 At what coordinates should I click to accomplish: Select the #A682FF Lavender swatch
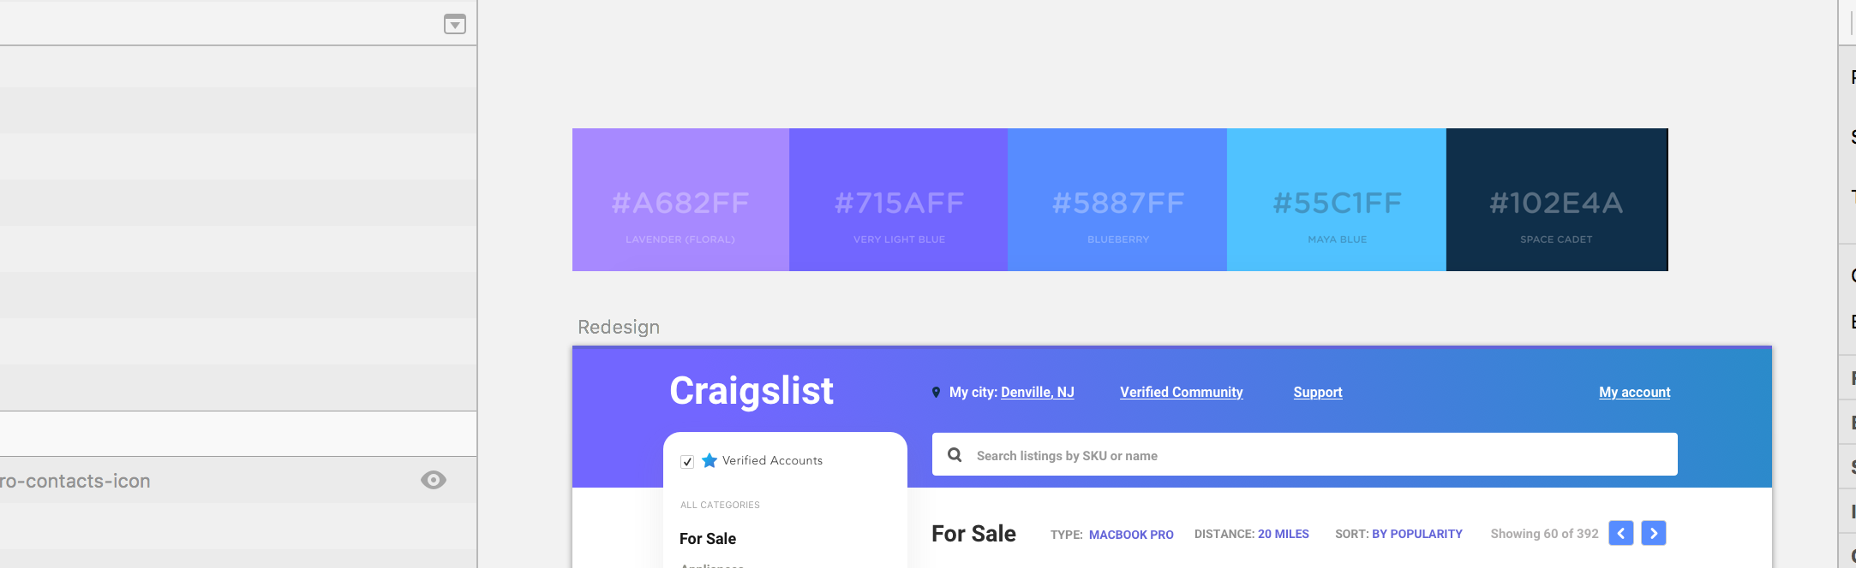pos(680,199)
